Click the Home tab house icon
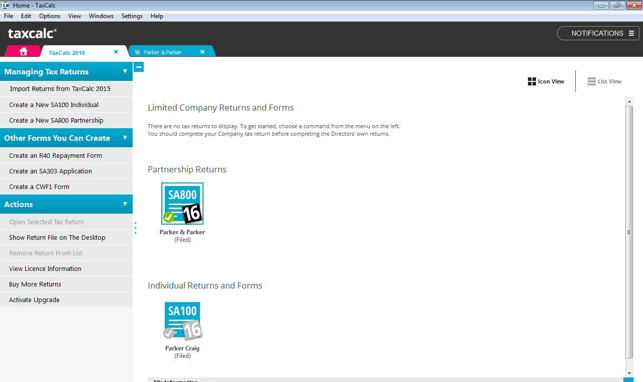 pyautogui.click(x=23, y=52)
